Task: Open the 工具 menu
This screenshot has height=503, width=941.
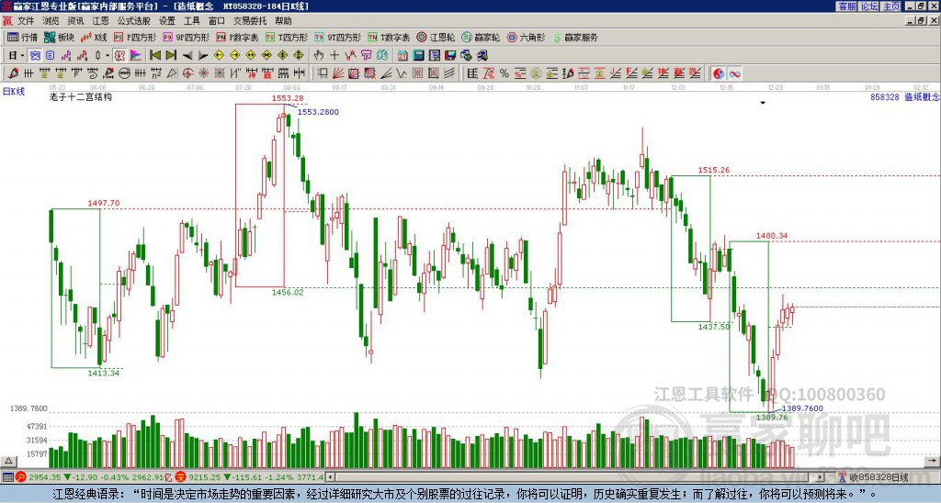Action: pyautogui.click(x=192, y=21)
